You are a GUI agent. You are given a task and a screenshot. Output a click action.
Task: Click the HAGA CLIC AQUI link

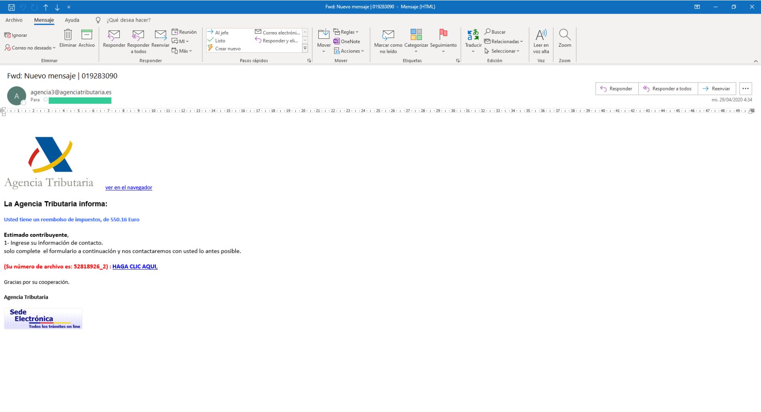click(135, 266)
